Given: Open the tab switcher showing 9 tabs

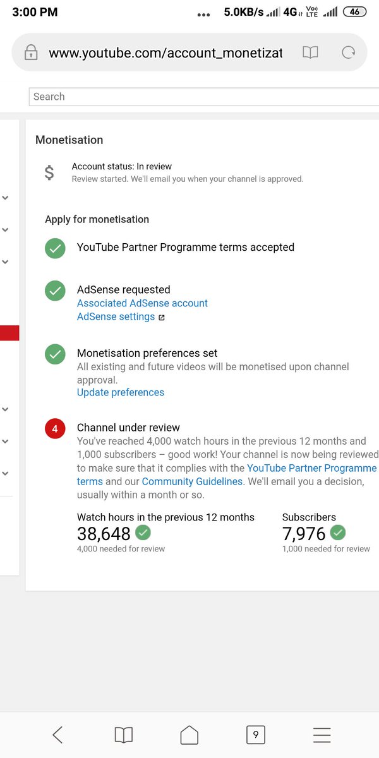Looking at the screenshot, I should point(255,735).
